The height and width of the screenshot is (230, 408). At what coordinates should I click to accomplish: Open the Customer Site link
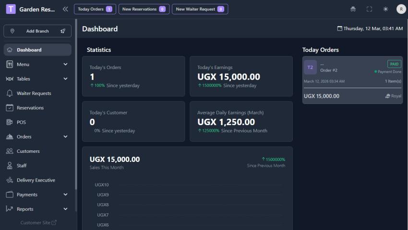click(38, 222)
